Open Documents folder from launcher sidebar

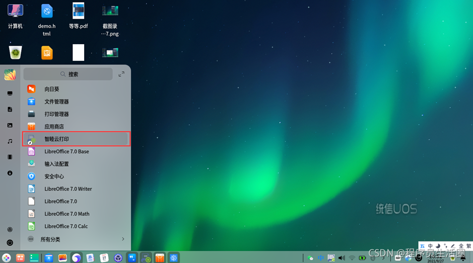click(10, 109)
